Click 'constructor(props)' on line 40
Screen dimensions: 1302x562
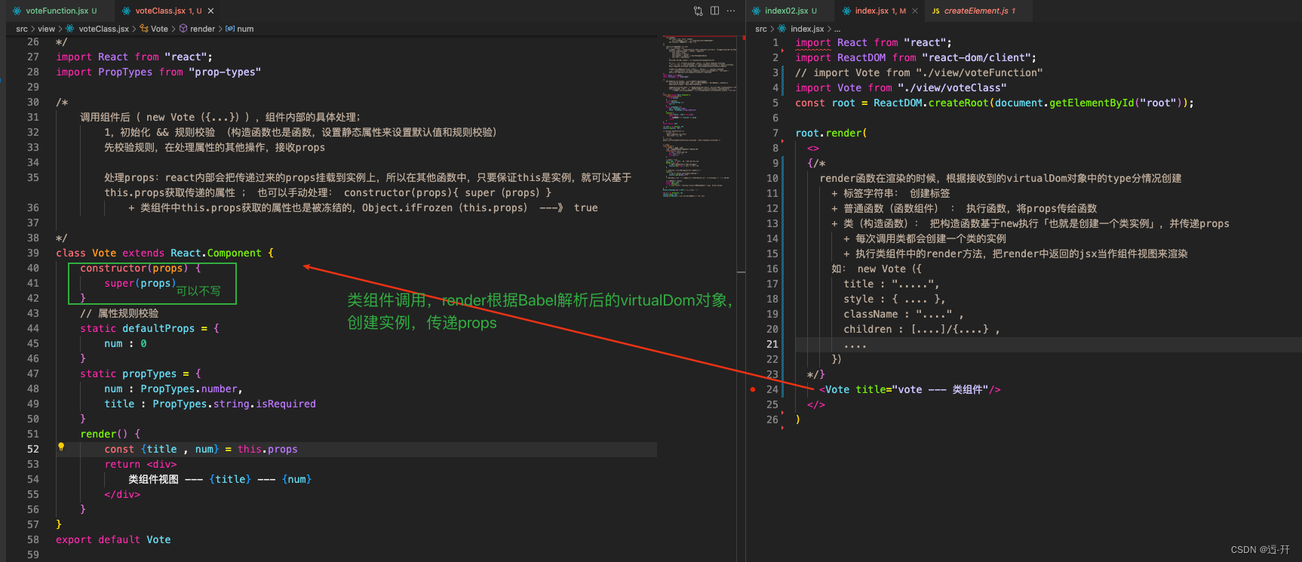click(x=134, y=268)
